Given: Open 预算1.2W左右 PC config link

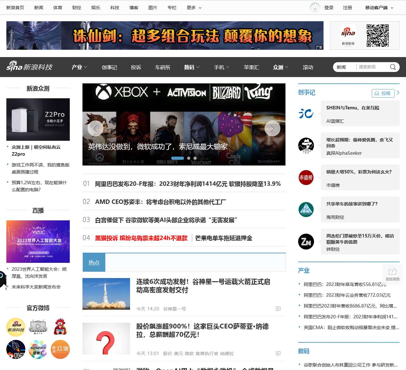Looking at the screenshot, I should pos(39,186).
